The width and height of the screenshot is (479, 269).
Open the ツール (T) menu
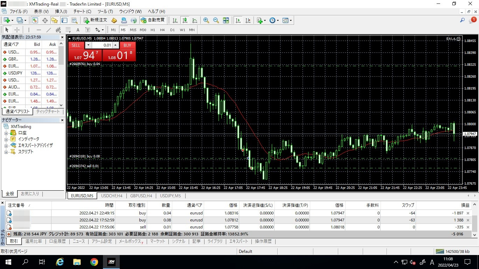[105, 12]
